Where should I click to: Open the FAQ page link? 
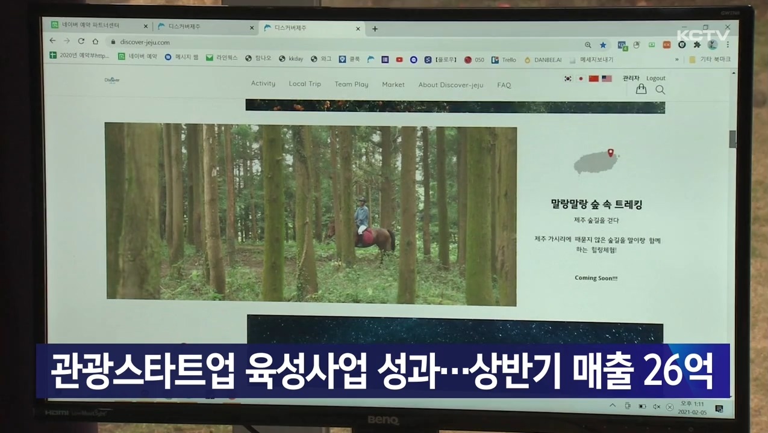click(x=504, y=85)
